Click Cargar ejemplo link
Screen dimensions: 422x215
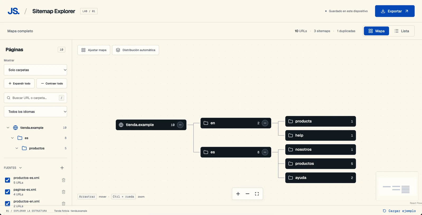[x=399, y=211]
